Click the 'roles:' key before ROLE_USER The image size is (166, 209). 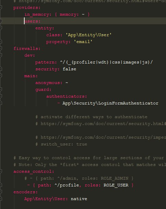click(x=93, y=185)
